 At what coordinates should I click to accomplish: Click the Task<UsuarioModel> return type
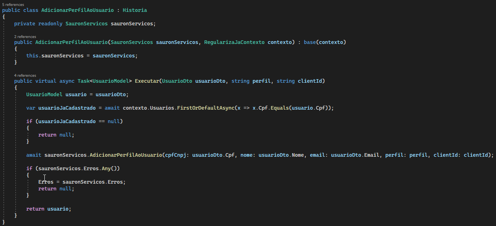click(x=105, y=81)
